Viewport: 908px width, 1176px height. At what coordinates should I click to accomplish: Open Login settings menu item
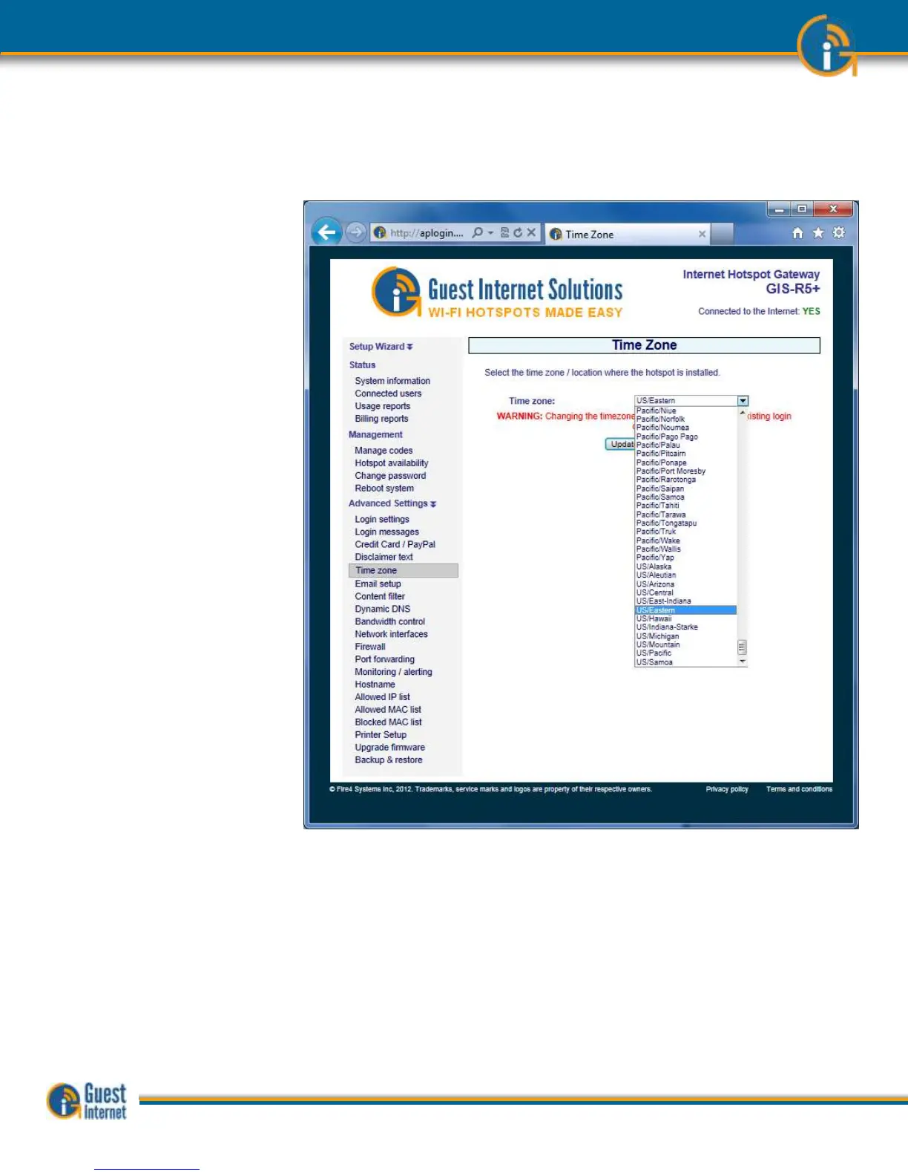point(382,520)
